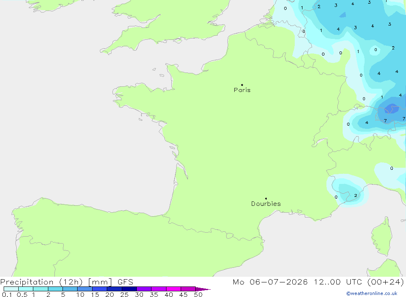Pick the dark navy 25 mm legend swatch
The width and height of the screenshot is (406, 297).
(x=129, y=289)
